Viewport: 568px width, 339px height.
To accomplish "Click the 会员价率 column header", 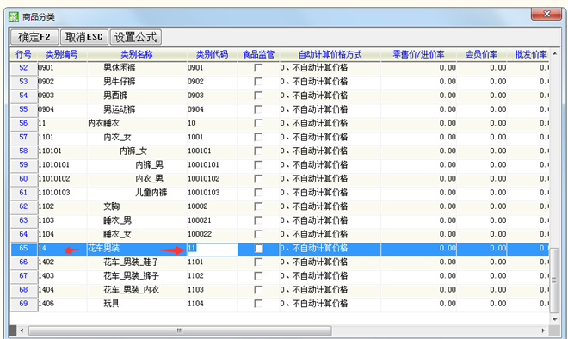I will [481, 55].
